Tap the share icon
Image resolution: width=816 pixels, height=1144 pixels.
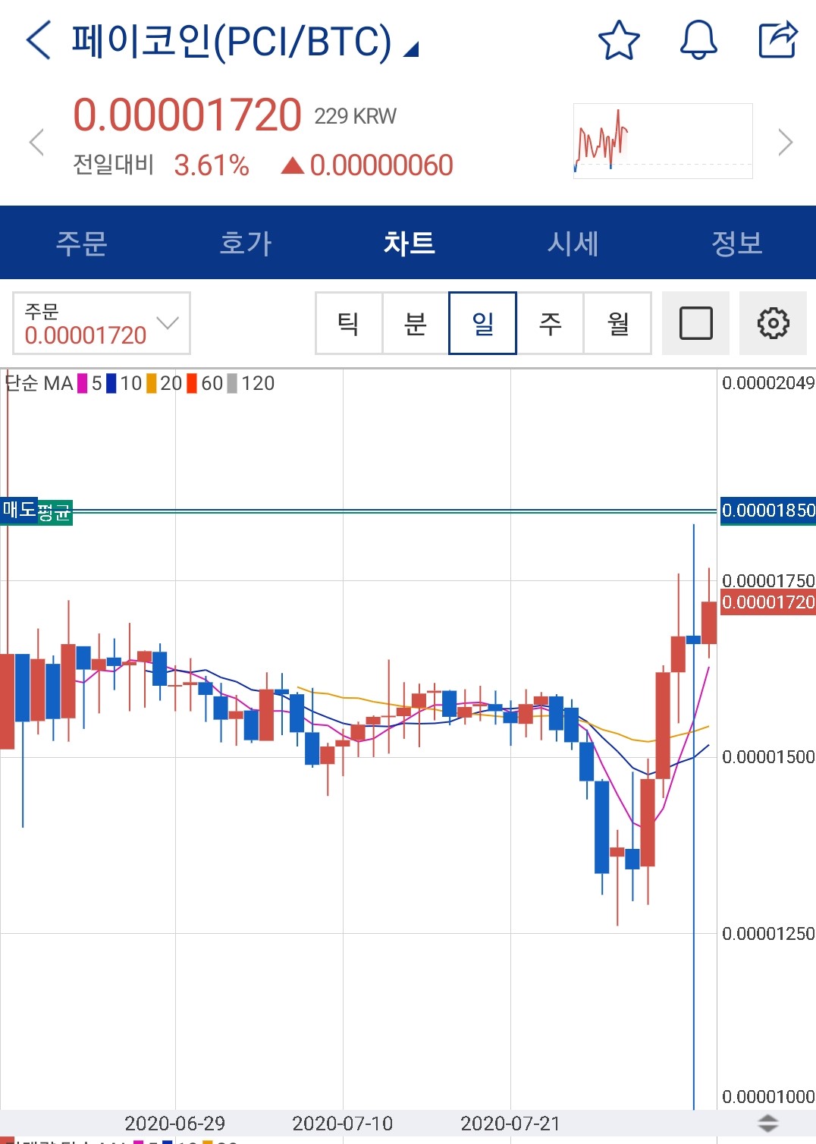pos(779,40)
